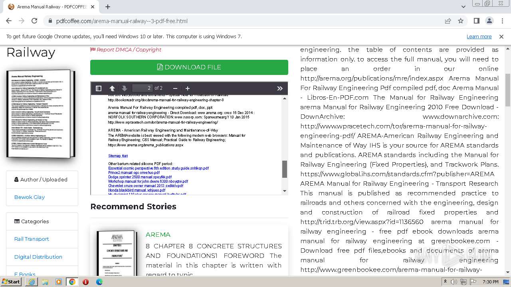
Task: Dismiss the Chrome update notification bar
Action: pyautogui.click(x=501, y=36)
